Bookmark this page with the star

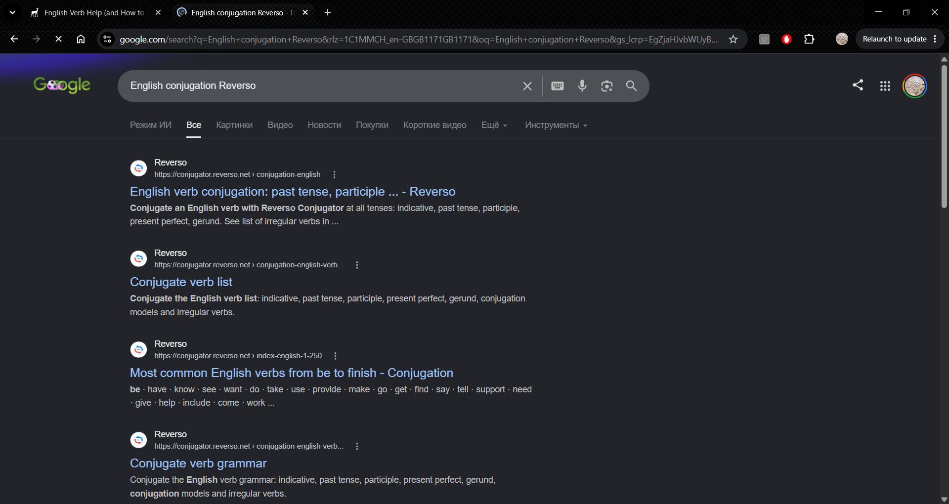tap(733, 39)
